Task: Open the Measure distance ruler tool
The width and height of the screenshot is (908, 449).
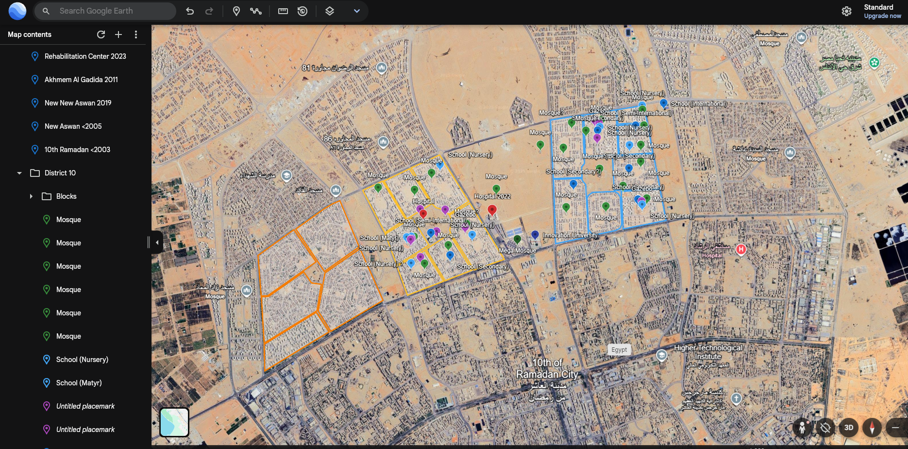Action: coord(283,11)
